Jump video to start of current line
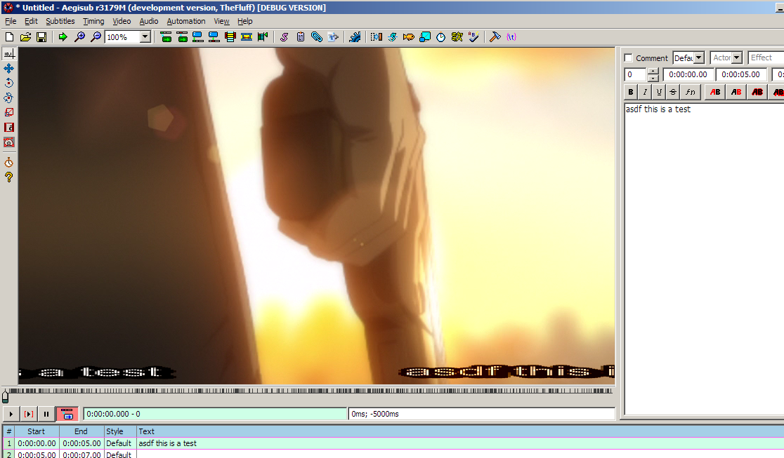This screenshot has width=784, height=458. click(166, 37)
